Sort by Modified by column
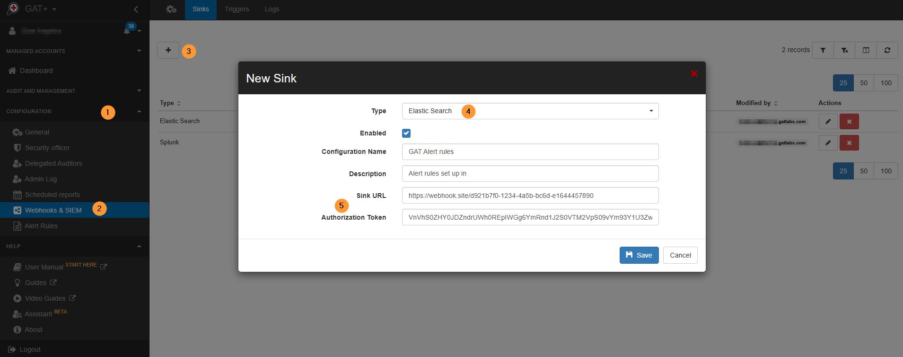The width and height of the screenshot is (903, 357). [x=757, y=103]
